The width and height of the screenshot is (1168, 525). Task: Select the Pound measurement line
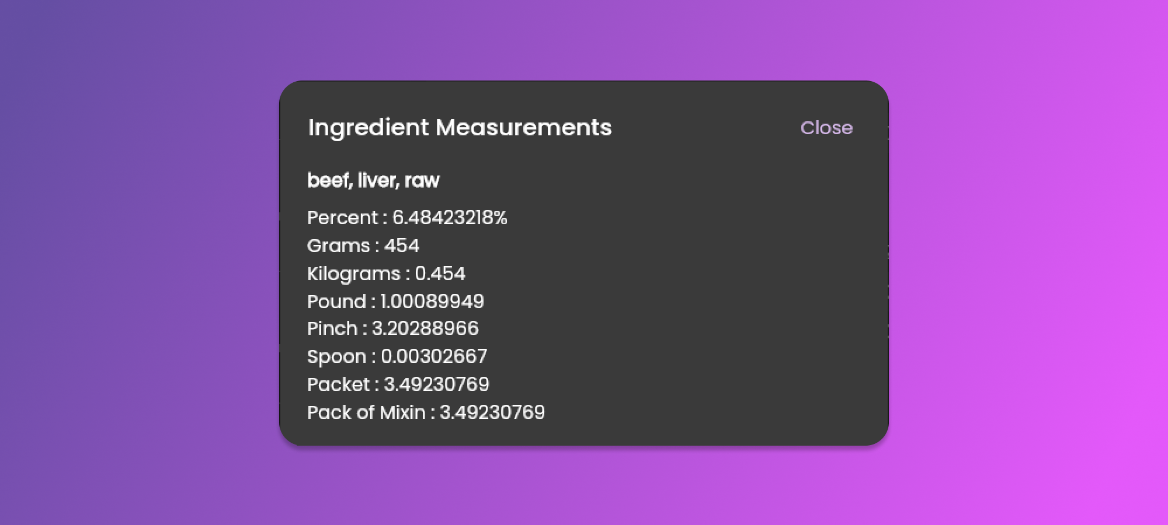click(395, 302)
